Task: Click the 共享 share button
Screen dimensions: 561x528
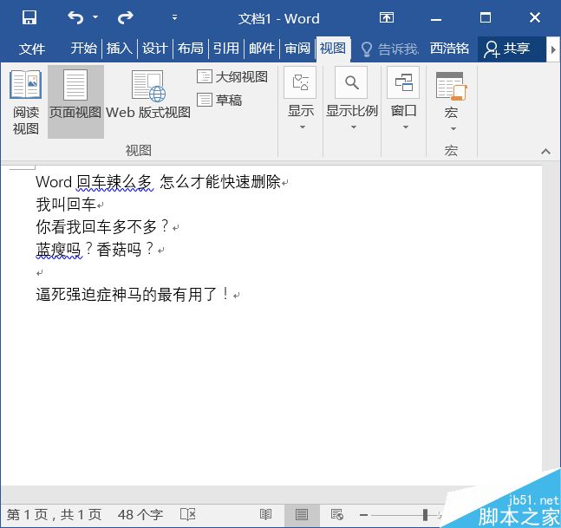Action: point(512,49)
